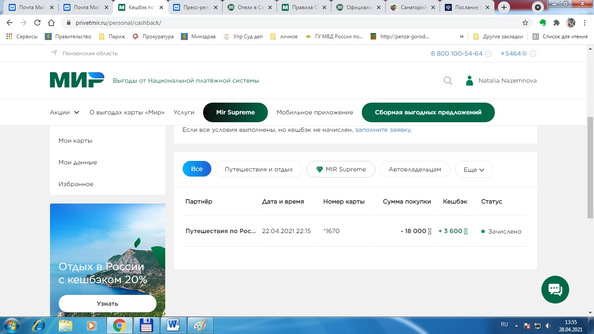
Task: Click the Пензенская область location arrow icon
Action: 54,53
